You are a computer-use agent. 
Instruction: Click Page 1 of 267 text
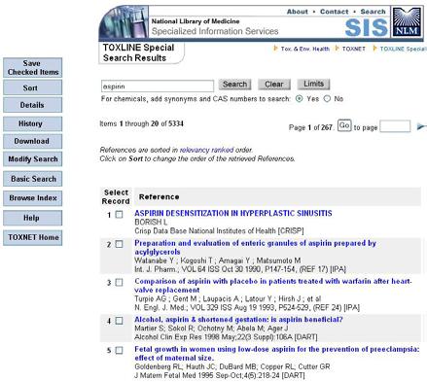point(310,127)
